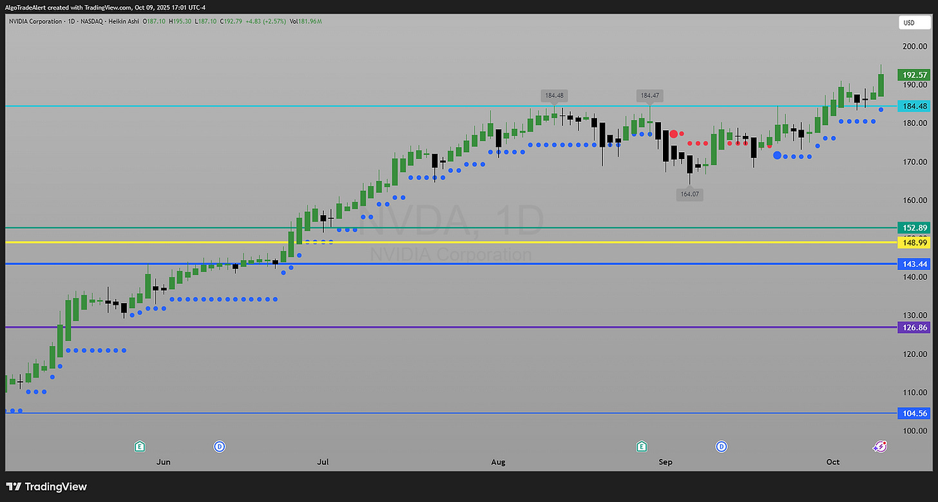Click the dividend D icon near mid-June
The width and height of the screenshot is (938, 502).
pos(219,446)
